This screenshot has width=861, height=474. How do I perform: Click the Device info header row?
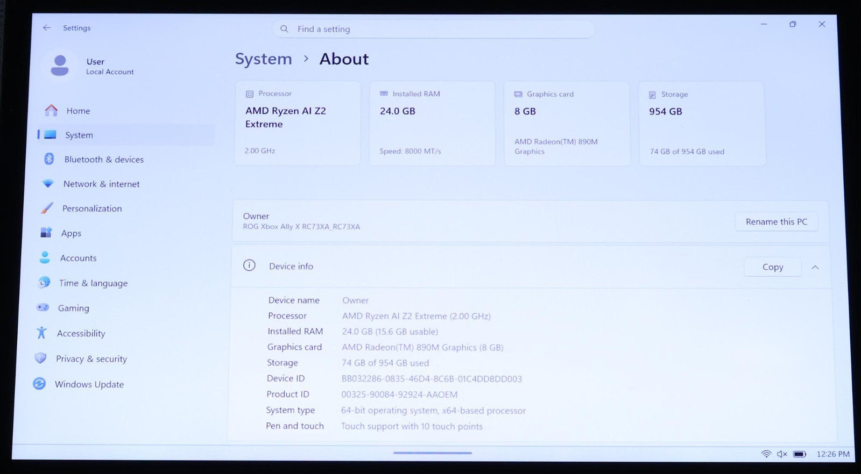tap(531, 267)
